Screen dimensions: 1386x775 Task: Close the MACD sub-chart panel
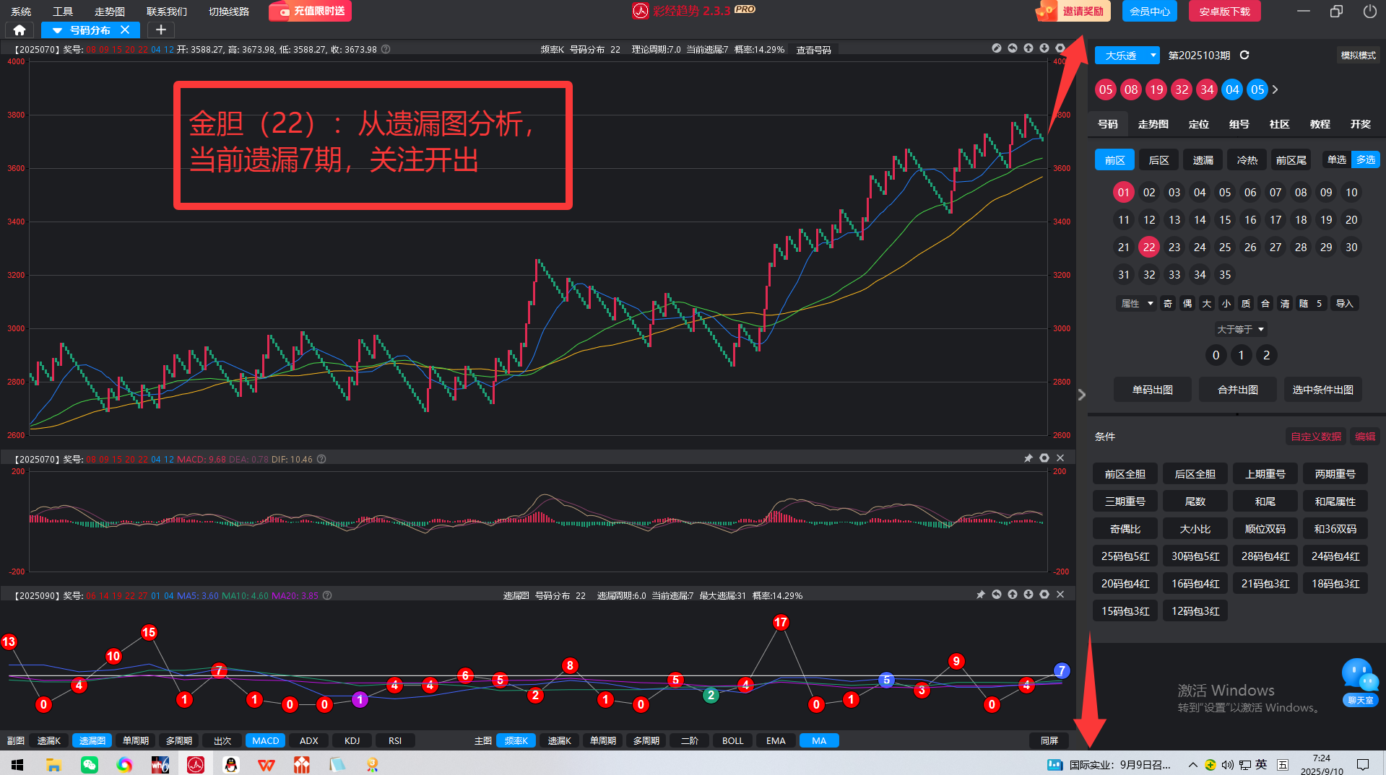[1060, 458]
